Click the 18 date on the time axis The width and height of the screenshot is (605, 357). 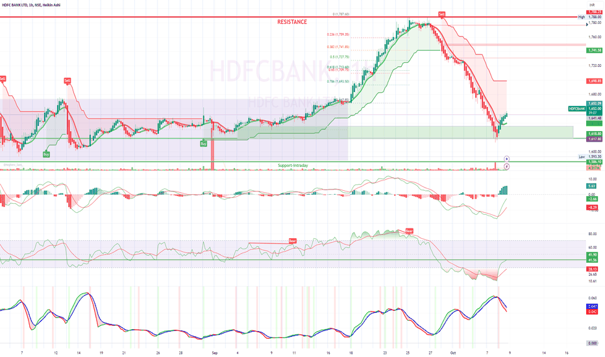(351, 352)
